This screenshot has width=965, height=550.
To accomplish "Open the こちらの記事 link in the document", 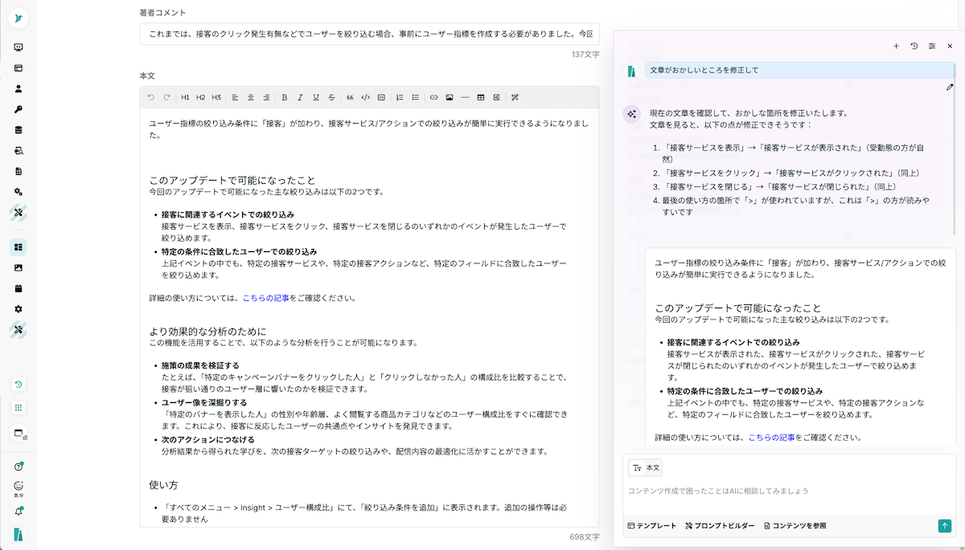I will coord(265,297).
